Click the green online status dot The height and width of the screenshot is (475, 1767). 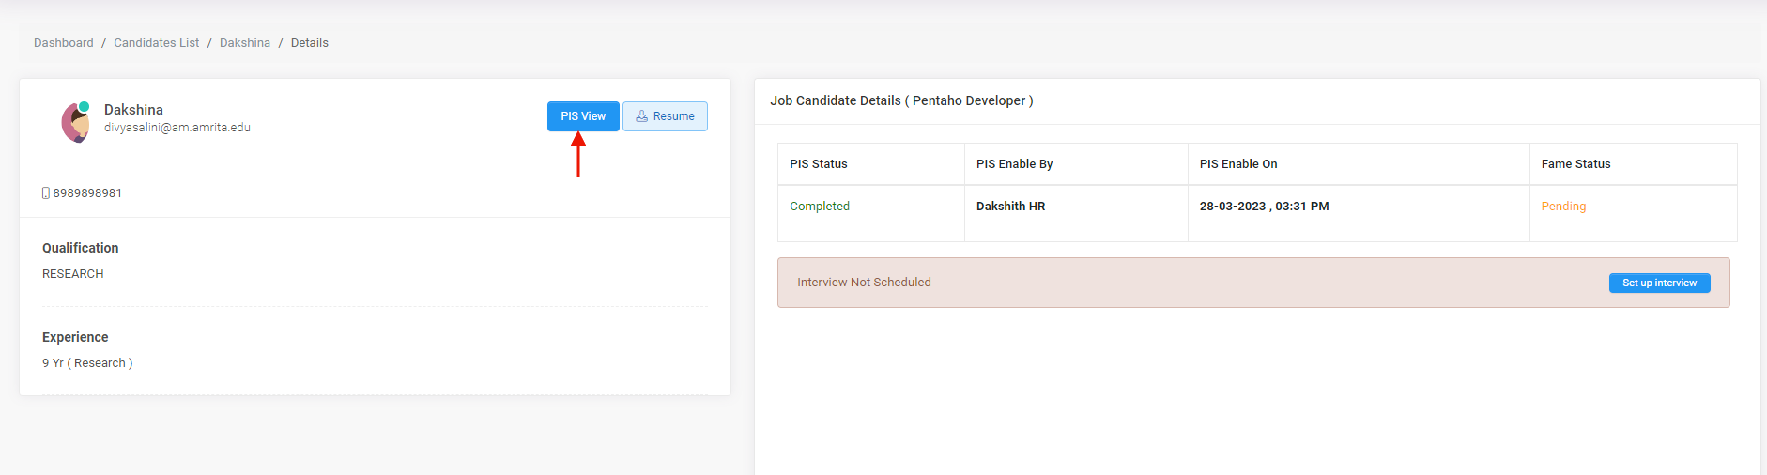84,107
